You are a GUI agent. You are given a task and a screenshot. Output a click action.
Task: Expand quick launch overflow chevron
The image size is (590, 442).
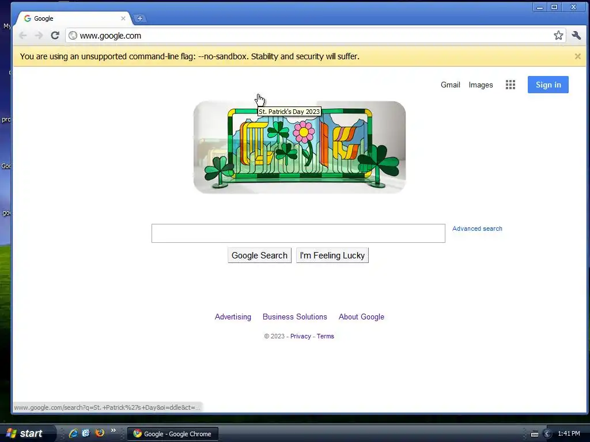114,430
